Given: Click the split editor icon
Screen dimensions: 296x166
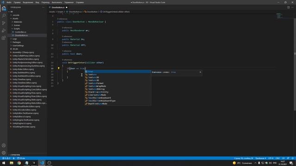Looking at the screenshot, I should pyautogui.click(x=289, y=7).
